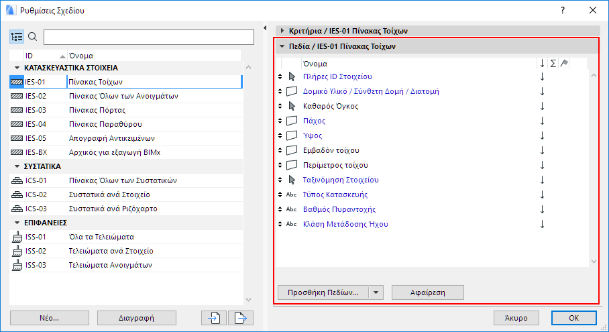Toggle the tree view icon above the list
609x332 pixels.
pos(17,37)
